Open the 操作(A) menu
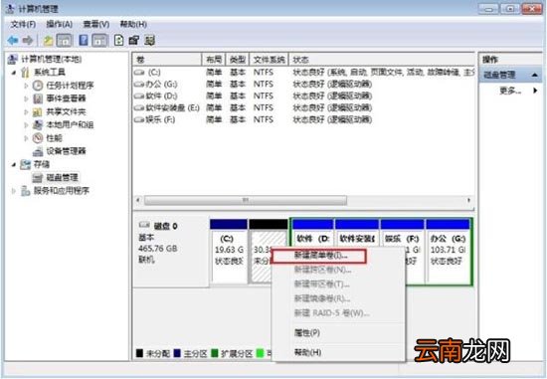 pos(60,25)
